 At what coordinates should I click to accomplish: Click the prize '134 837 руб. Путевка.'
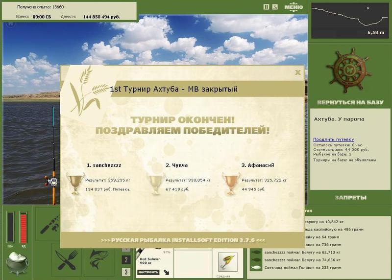pyautogui.click(x=108, y=189)
